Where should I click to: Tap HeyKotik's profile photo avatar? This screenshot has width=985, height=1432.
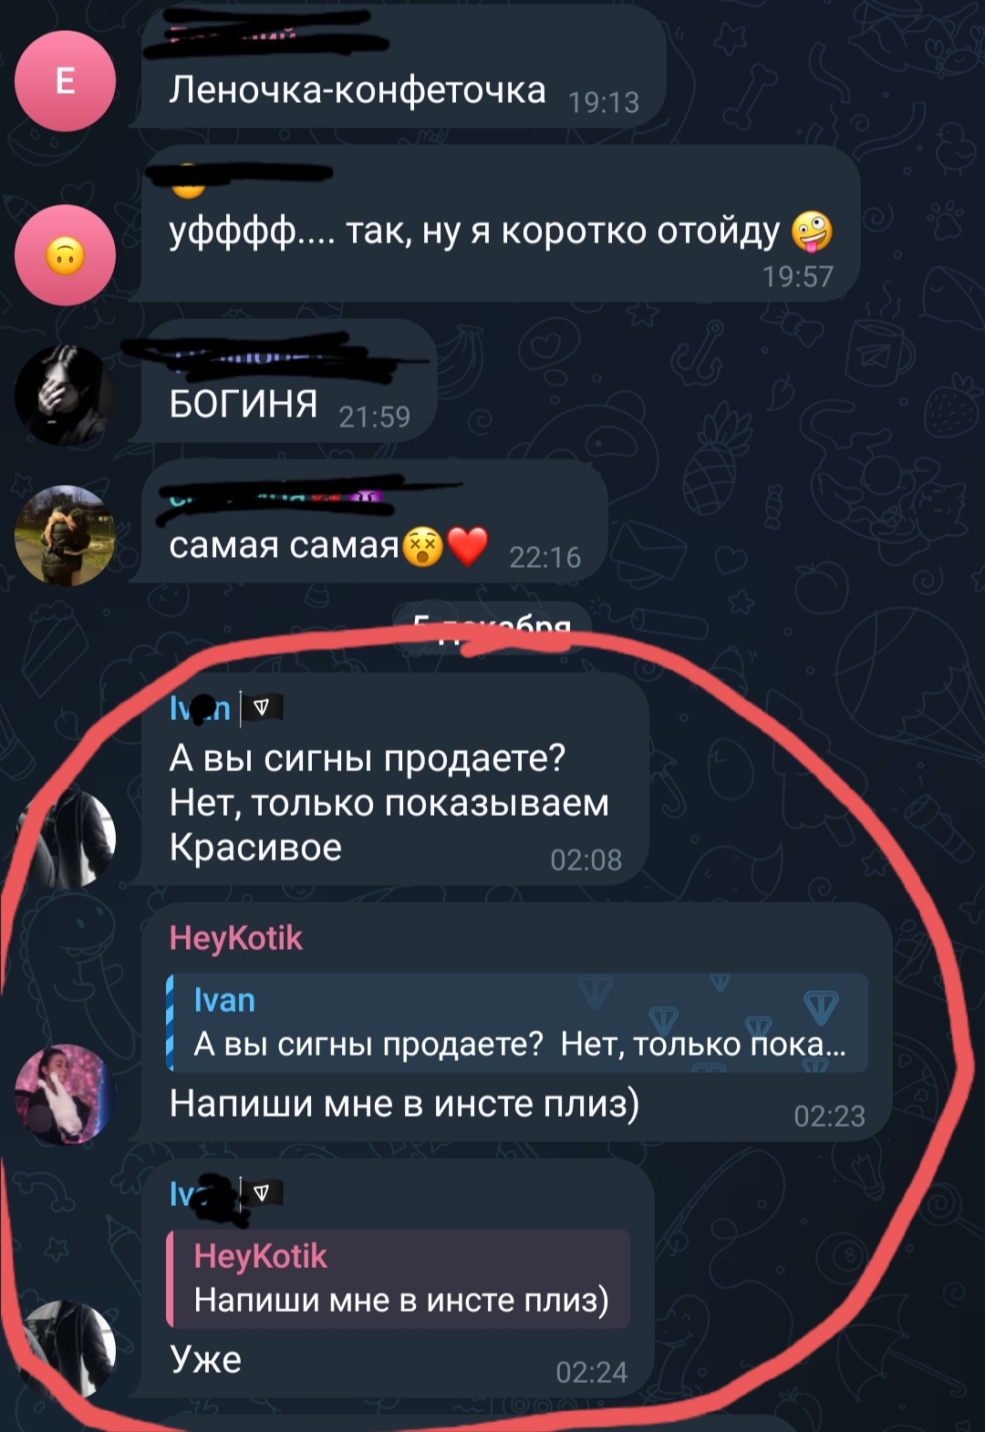point(65,1094)
